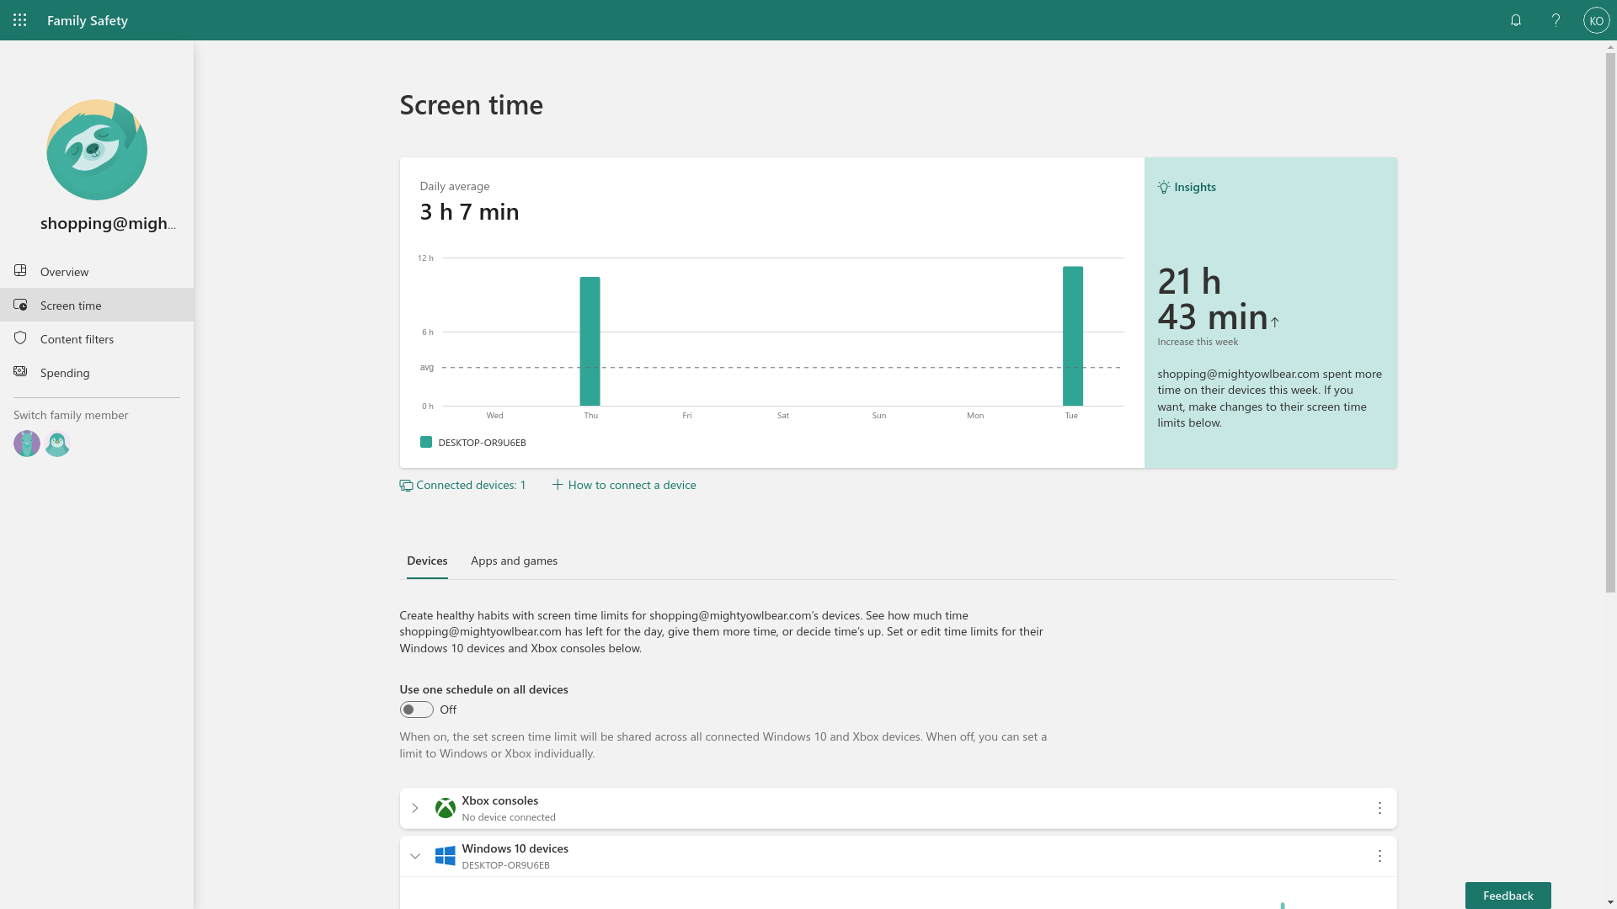Click the Content filters shield icon
The height and width of the screenshot is (909, 1617).
click(20, 338)
